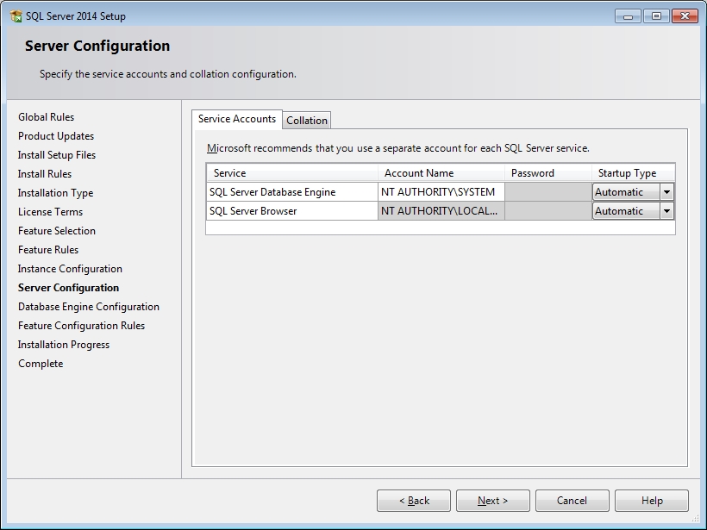Image resolution: width=707 pixels, height=530 pixels.
Task: Open the Help page
Action: pos(651,500)
